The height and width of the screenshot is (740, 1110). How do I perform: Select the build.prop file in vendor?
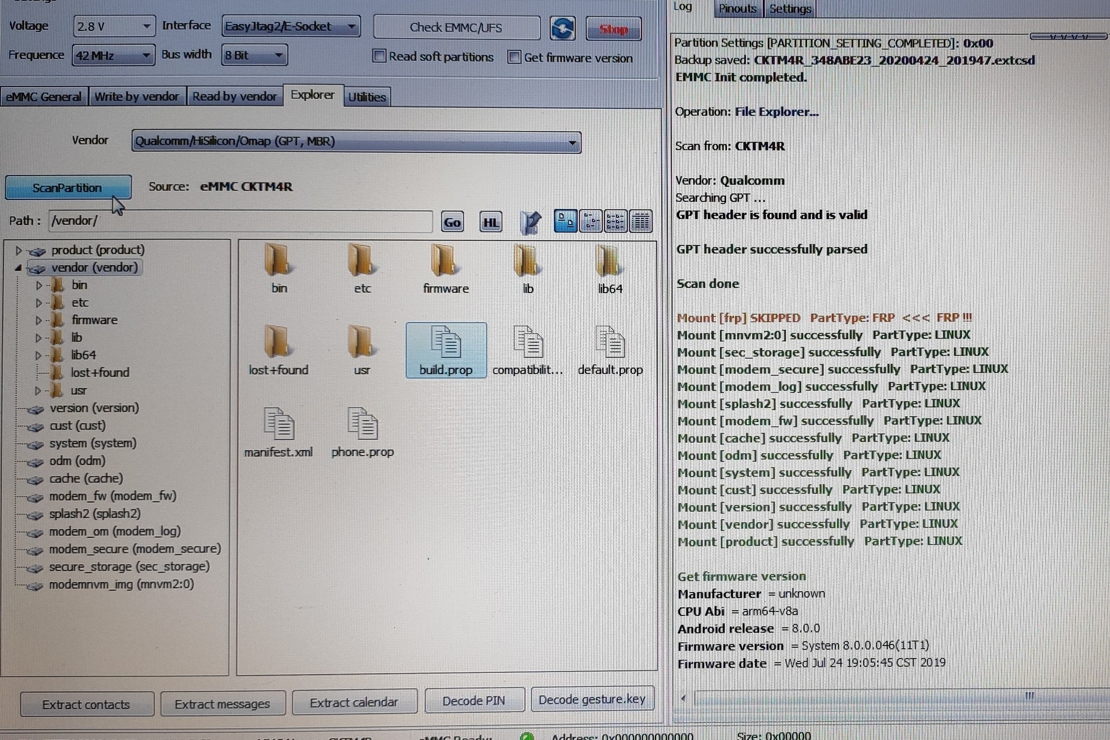pyautogui.click(x=444, y=348)
